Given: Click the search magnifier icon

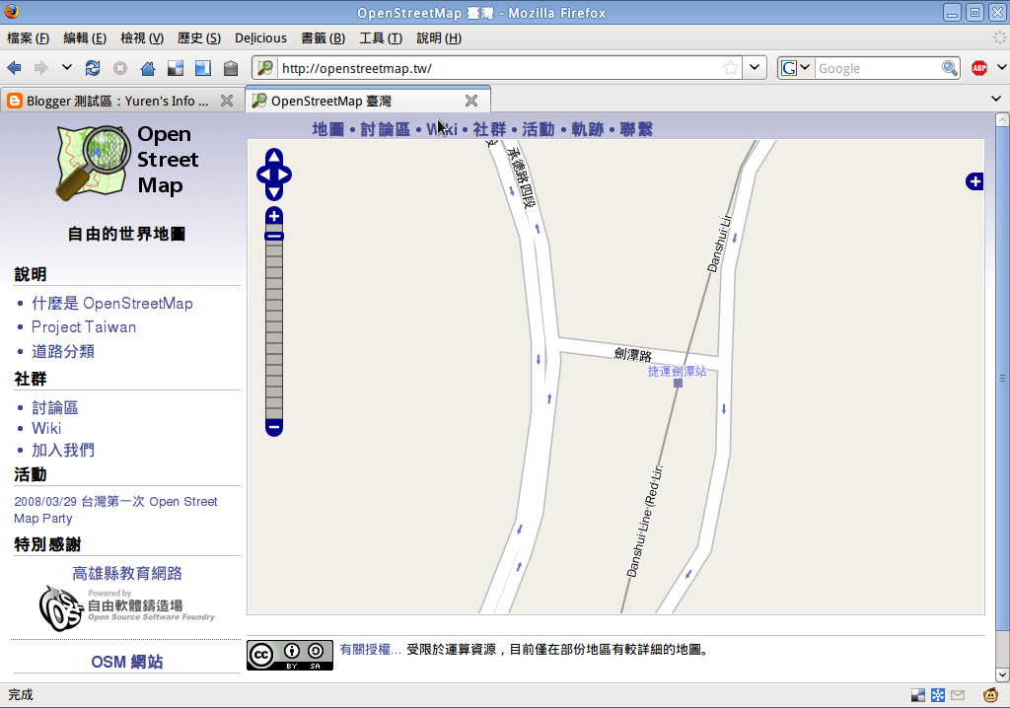Looking at the screenshot, I should pyautogui.click(x=950, y=68).
